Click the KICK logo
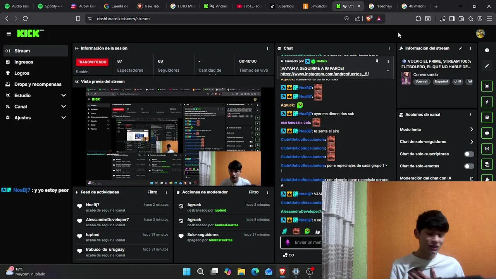496x279 pixels. click(30, 34)
